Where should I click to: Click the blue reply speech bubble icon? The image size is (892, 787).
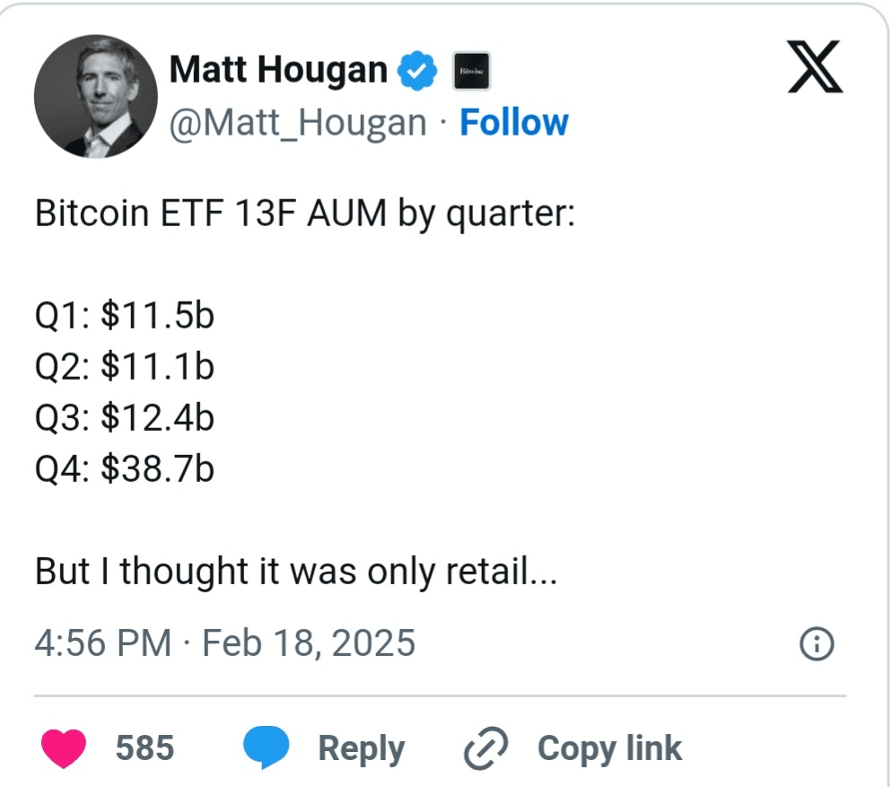pyautogui.click(x=267, y=748)
